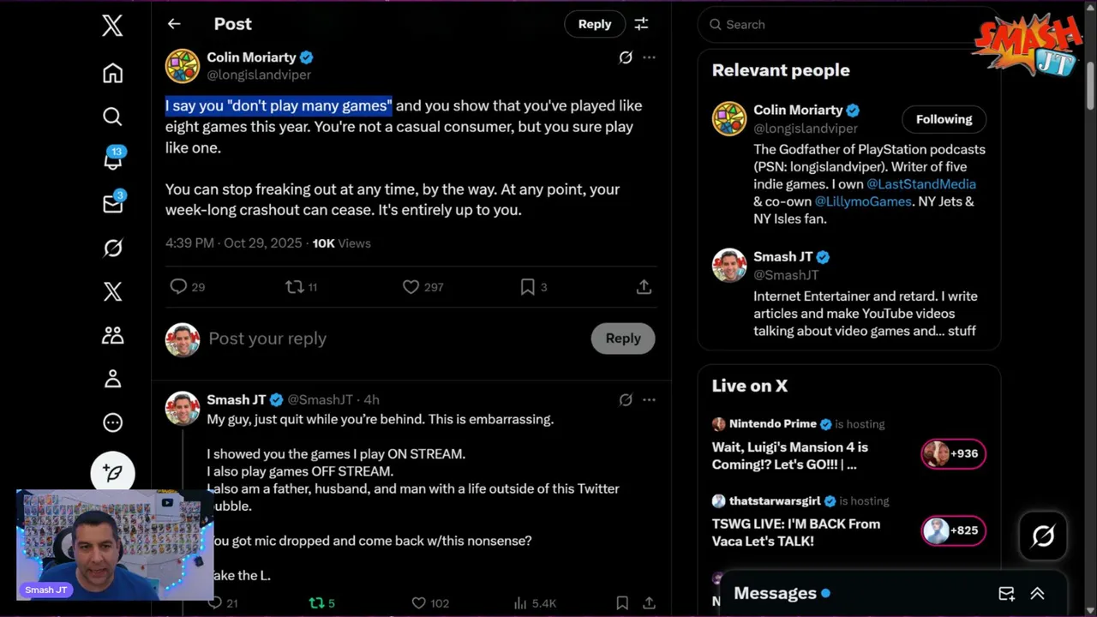1097x617 pixels.
Task: Open more options on Colin Moriarty's post
Action: 649,57
